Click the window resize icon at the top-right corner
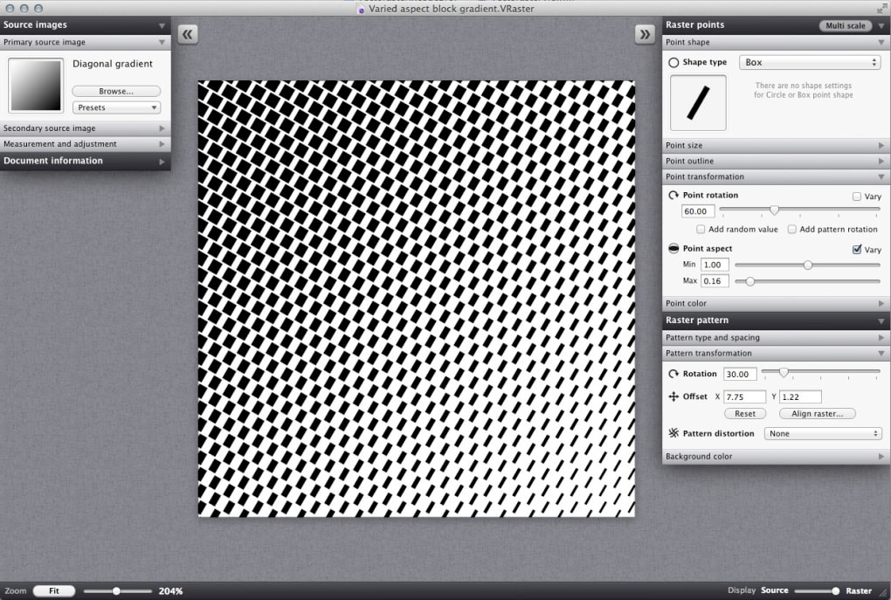 (881, 8)
